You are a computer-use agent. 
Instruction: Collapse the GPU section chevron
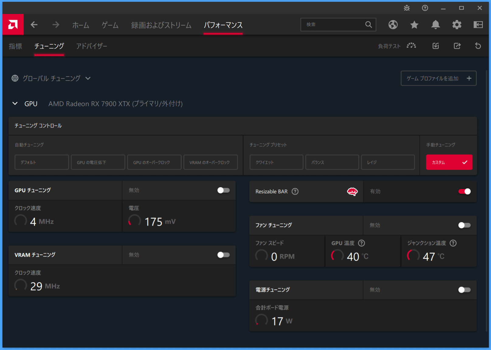(15, 104)
